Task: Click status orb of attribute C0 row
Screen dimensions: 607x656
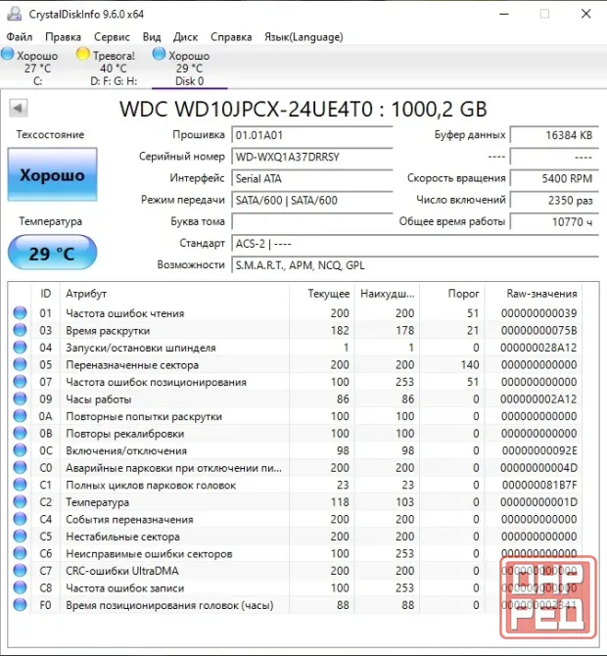Action: tap(20, 467)
